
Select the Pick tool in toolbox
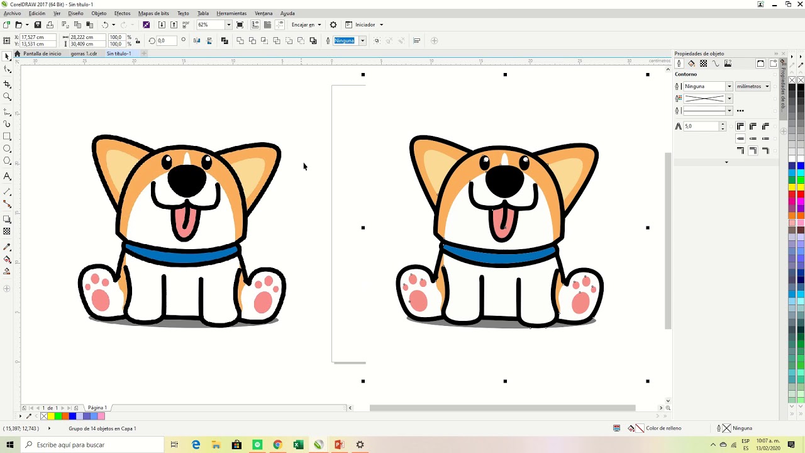(x=7, y=57)
